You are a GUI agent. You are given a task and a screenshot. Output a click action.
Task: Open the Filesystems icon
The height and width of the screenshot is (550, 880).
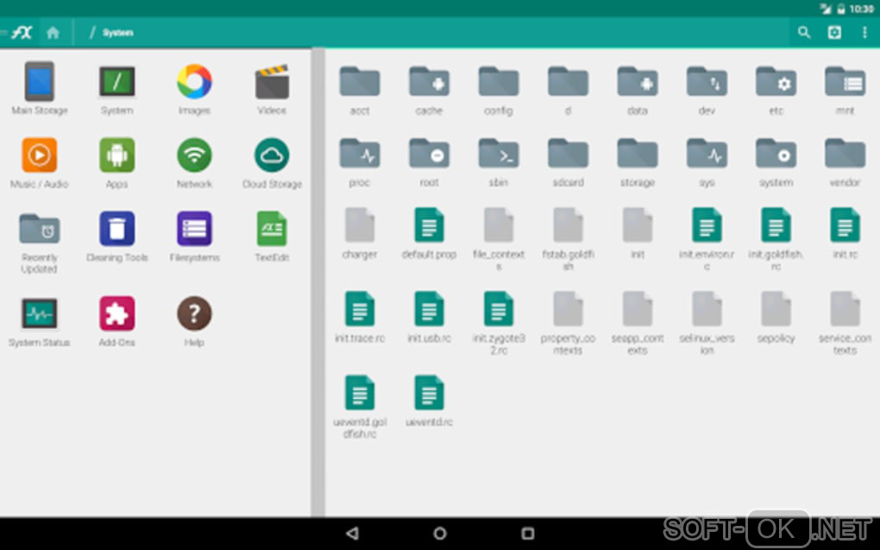194,230
